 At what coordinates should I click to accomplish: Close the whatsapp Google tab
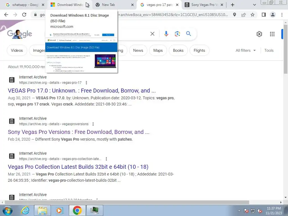43,5
